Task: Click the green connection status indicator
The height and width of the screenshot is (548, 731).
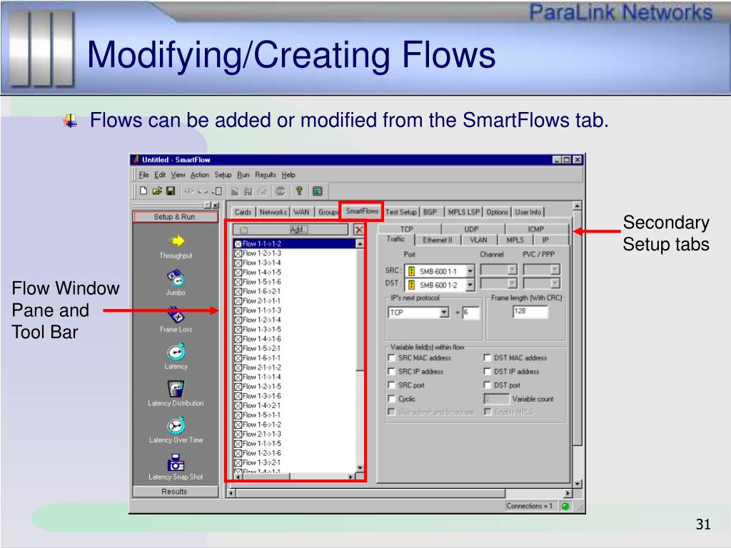Action: pyautogui.click(x=565, y=506)
